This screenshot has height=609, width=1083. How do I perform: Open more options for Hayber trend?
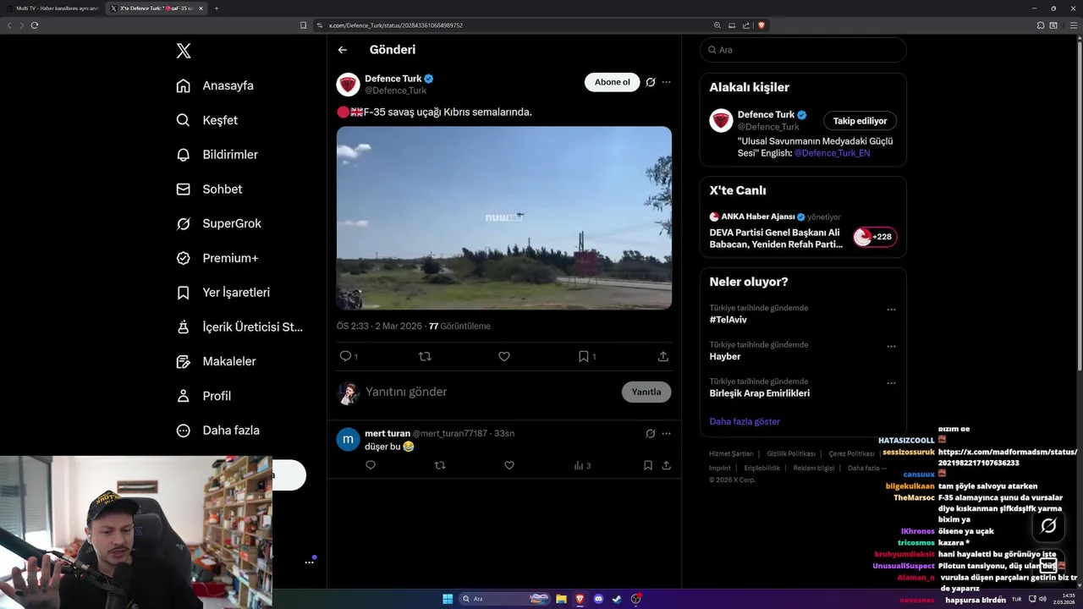coord(891,347)
